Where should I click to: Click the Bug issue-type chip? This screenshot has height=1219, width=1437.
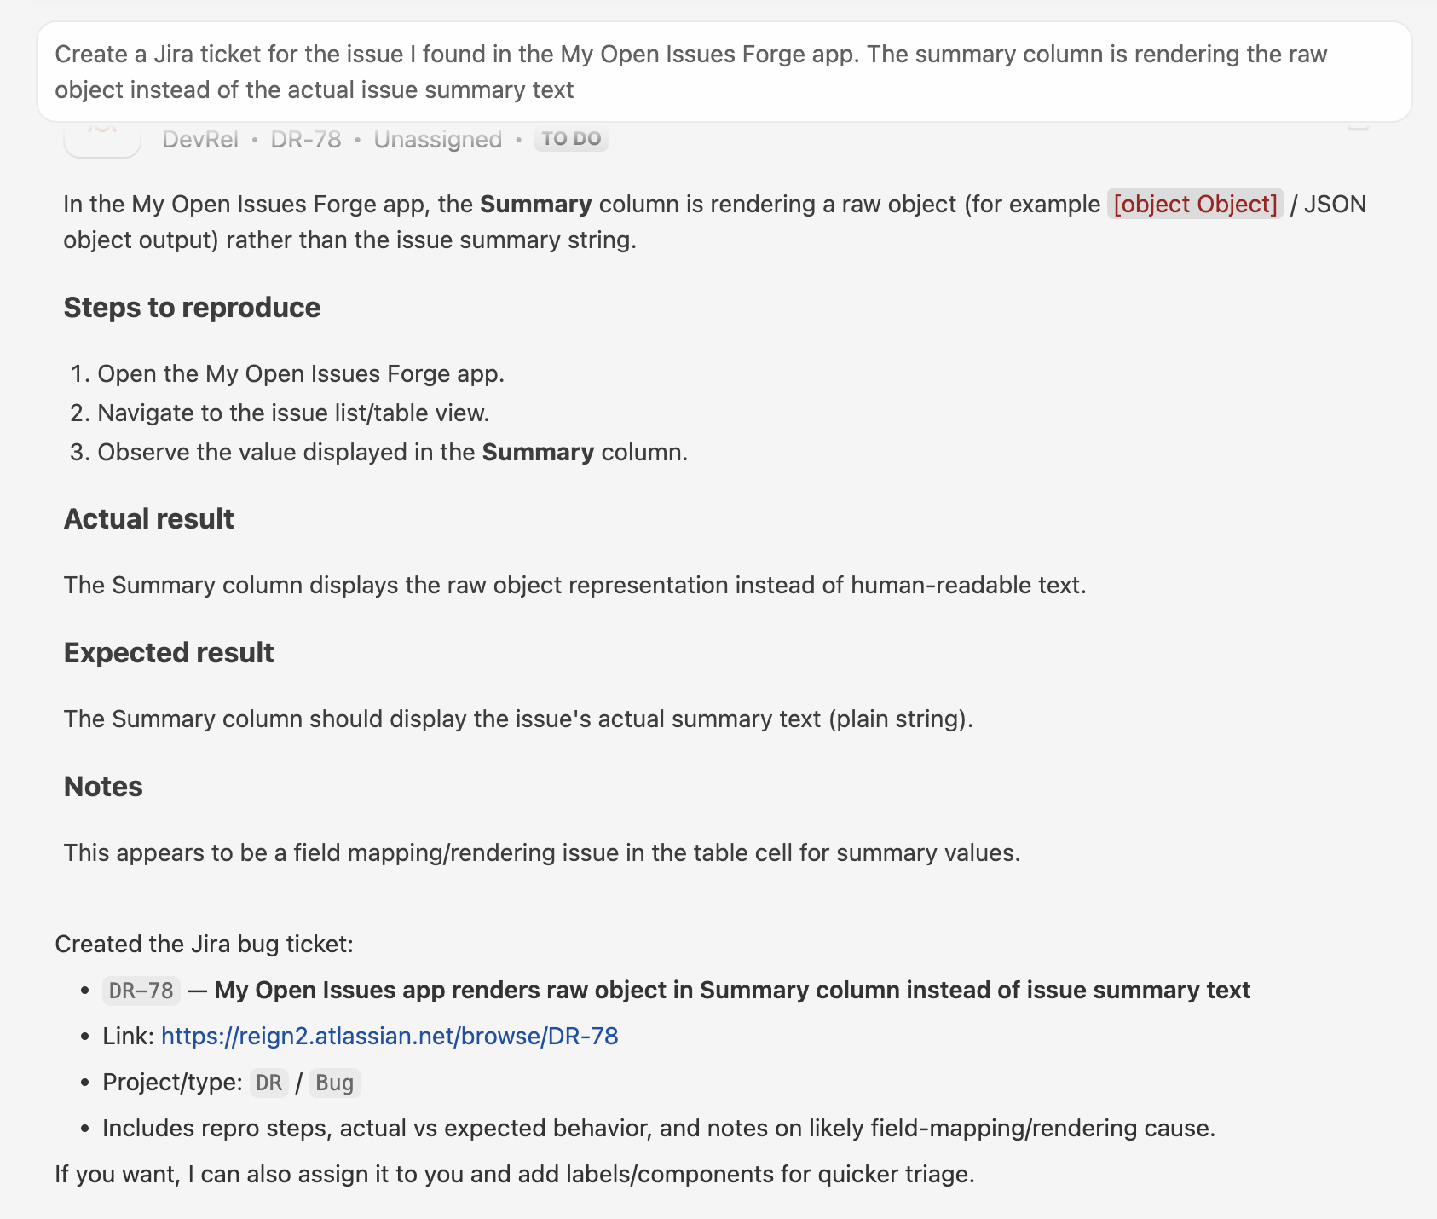[335, 1083]
